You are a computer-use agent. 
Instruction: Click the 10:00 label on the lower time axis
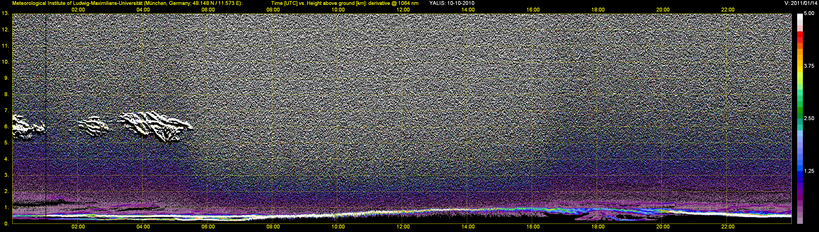(x=338, y=227)
